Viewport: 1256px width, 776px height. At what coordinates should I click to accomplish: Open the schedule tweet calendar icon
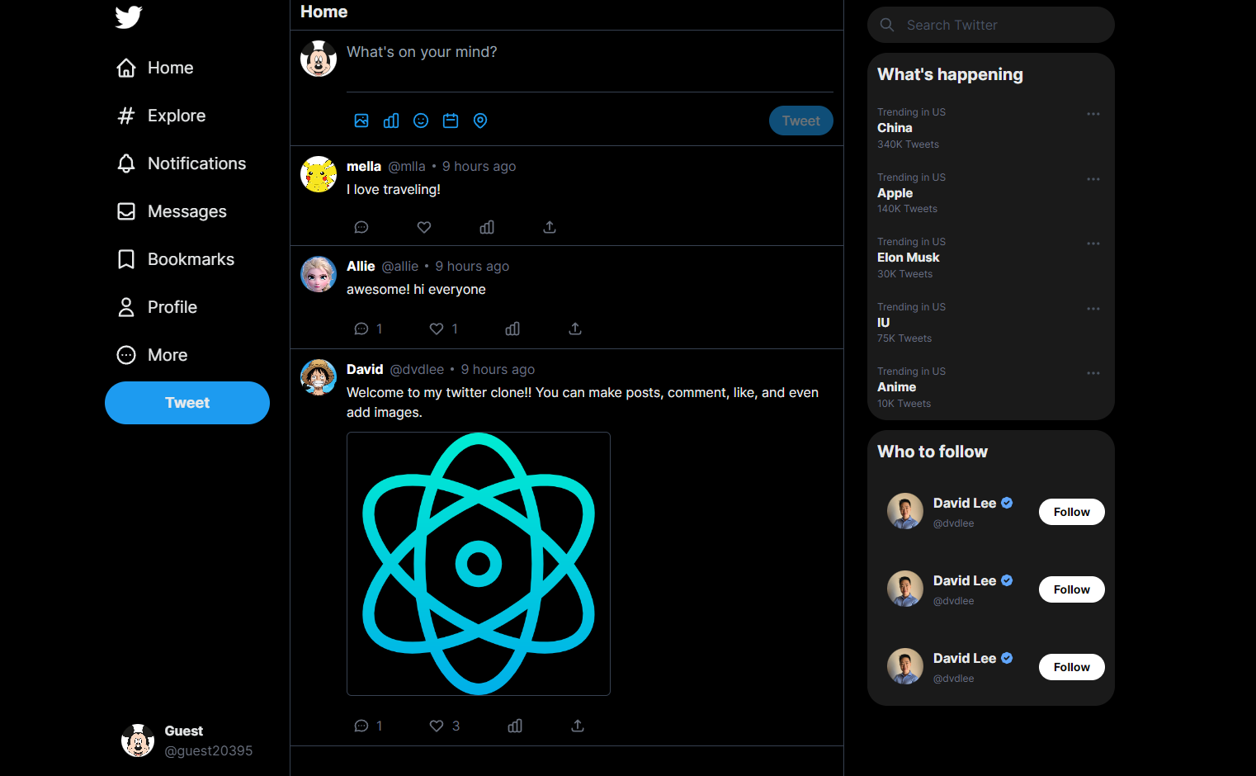coord(451,121)
